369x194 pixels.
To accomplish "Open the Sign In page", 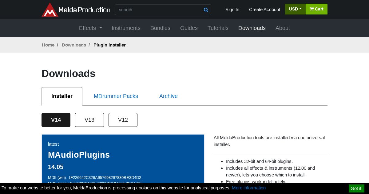I will pos(232,10).
